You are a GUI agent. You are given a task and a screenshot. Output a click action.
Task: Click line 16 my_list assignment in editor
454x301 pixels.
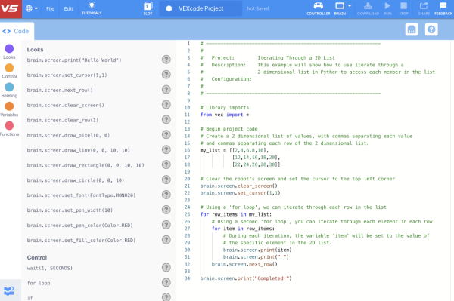(235, 150)
